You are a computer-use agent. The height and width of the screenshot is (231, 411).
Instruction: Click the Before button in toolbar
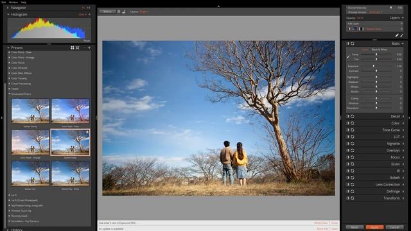[x=107, y=12]
